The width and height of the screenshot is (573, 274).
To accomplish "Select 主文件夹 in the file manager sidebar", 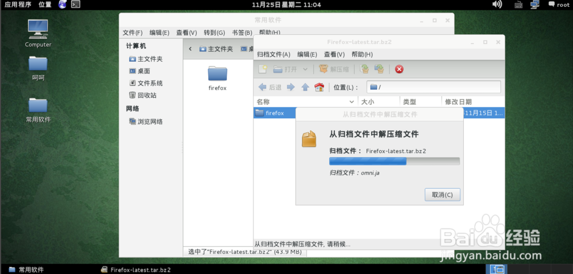I will point(146,59).
